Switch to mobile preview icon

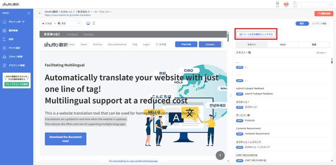point(93,23)
